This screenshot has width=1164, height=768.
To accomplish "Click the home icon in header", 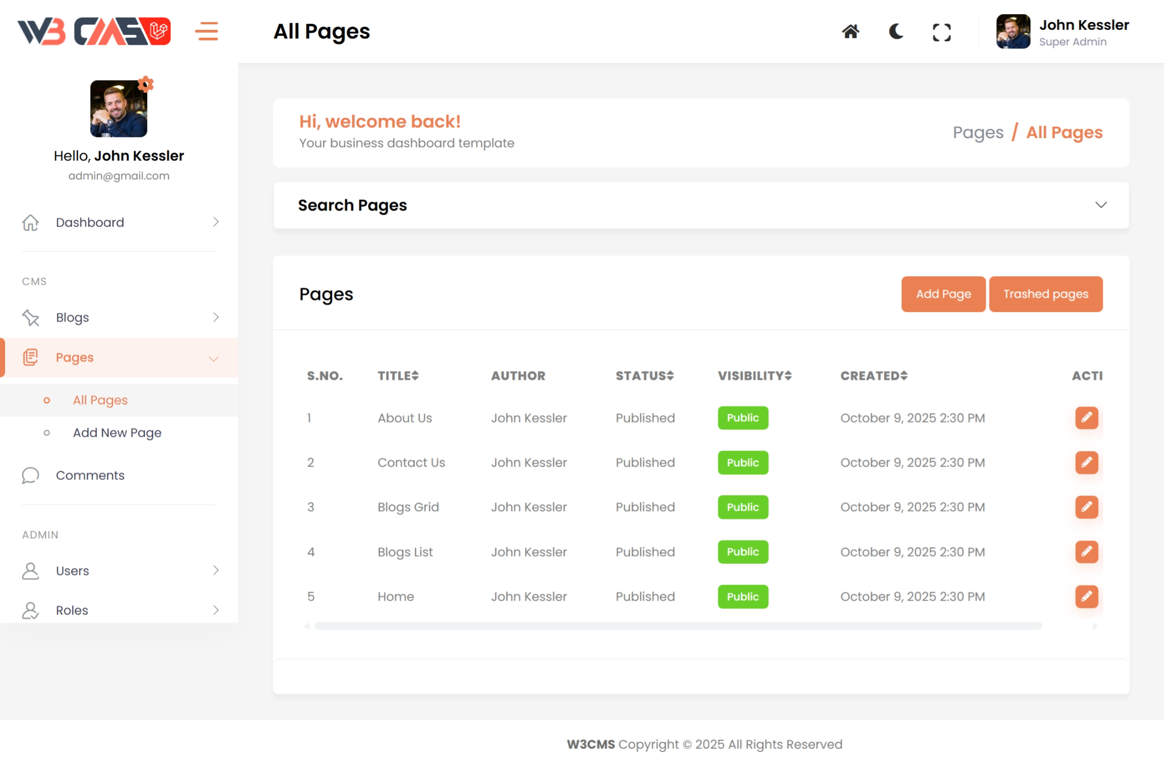I will (x=850, y=32).
